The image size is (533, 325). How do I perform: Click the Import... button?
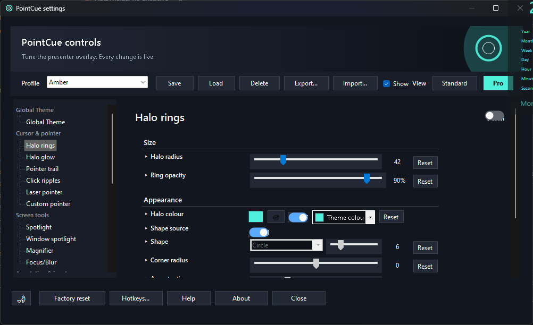pyautogui.click(x=355, y=83)
